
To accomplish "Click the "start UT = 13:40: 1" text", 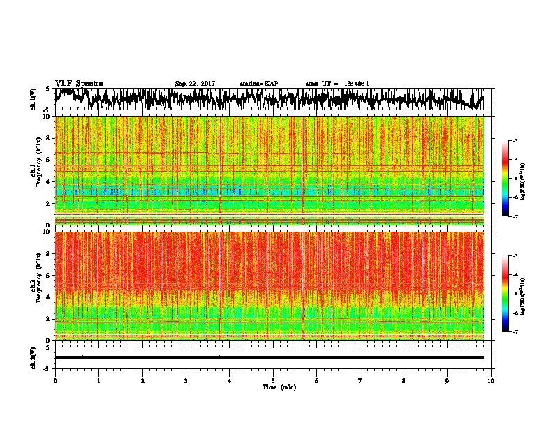I will [337, 84].
